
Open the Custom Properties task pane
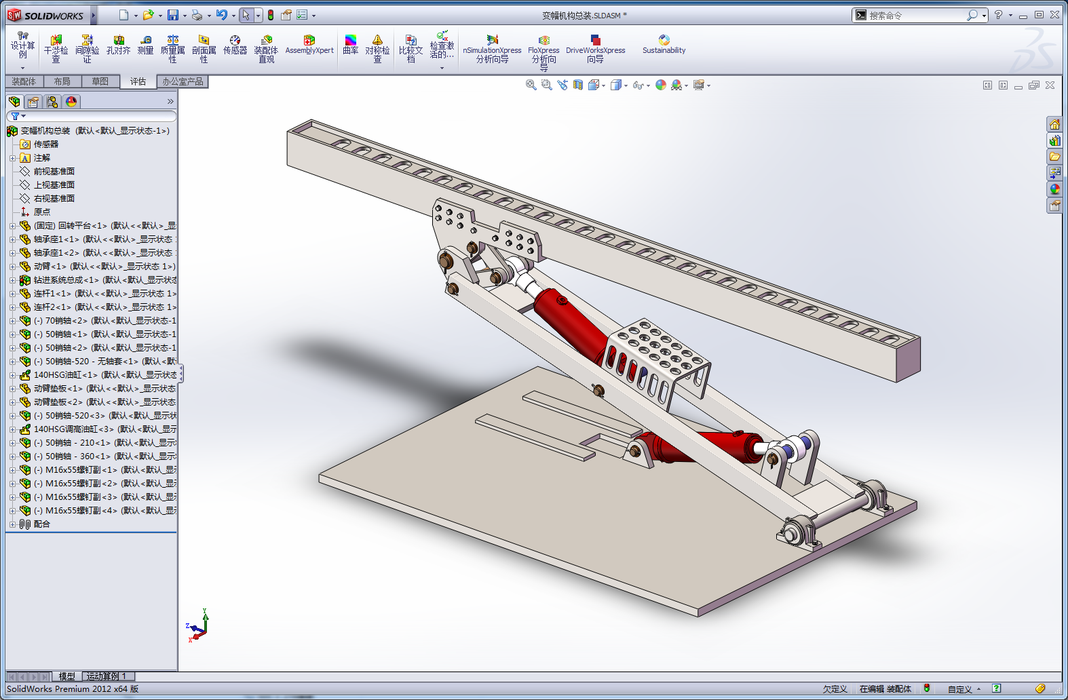click(1054, 206)
